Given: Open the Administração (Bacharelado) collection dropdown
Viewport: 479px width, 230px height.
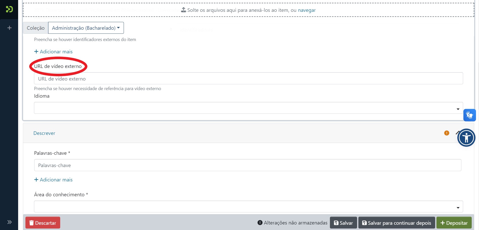Looking at the screenshot, I should click(x=86, y=28).
